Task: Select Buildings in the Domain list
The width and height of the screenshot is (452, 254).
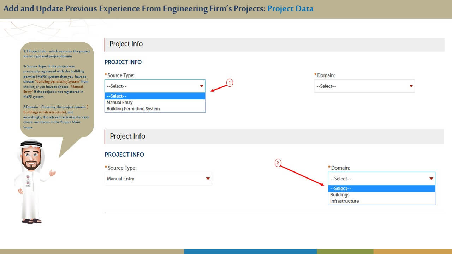Action: tap(340, 195)
